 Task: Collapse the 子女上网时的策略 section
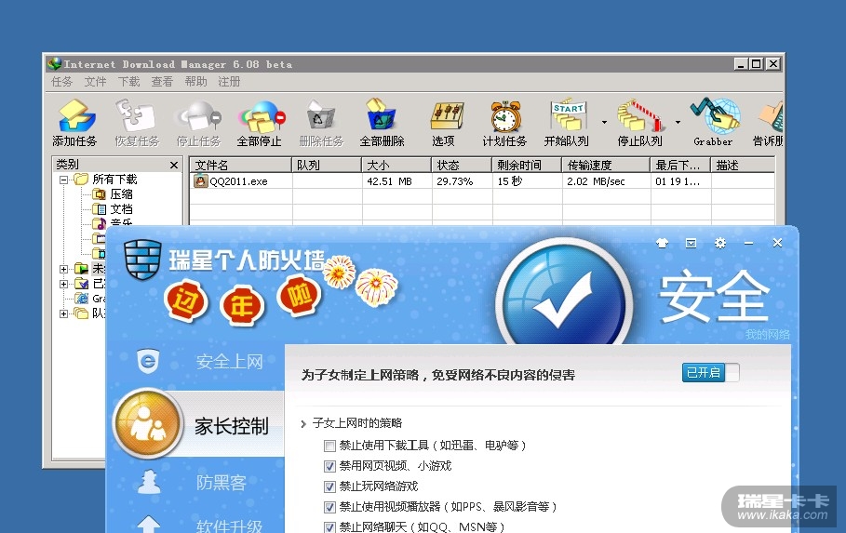click(303, 424)
